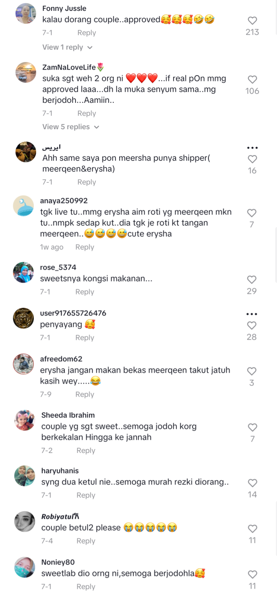Image resolution: width=277 pixels, height=600 pixels.
Task: Open haryuhanis avatar thumbnail
Action: 24,476
